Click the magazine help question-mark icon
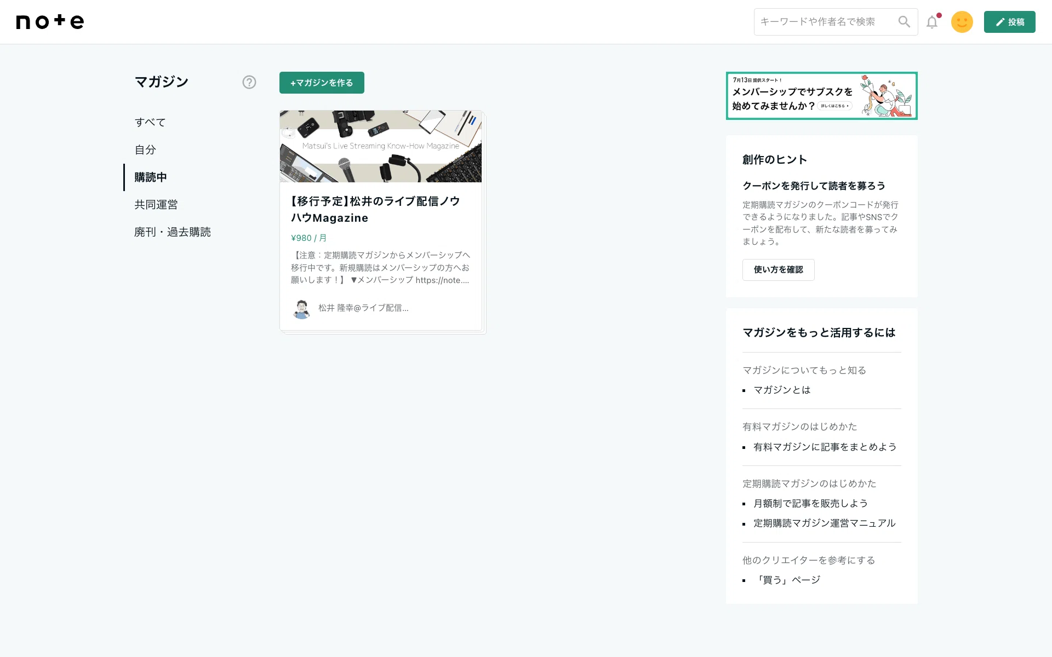Viewport: 1052px width, 657px height. point(249,82)
